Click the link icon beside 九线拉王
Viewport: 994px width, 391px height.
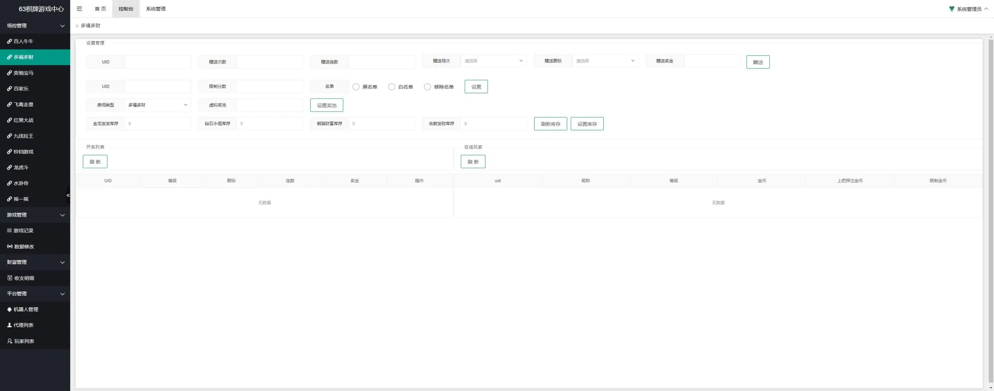[x=9, y=136]
